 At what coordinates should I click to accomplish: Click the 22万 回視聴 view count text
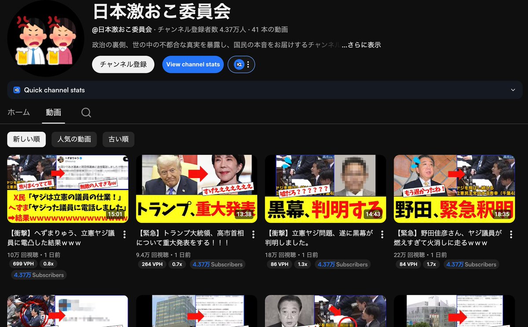point(410,255)
